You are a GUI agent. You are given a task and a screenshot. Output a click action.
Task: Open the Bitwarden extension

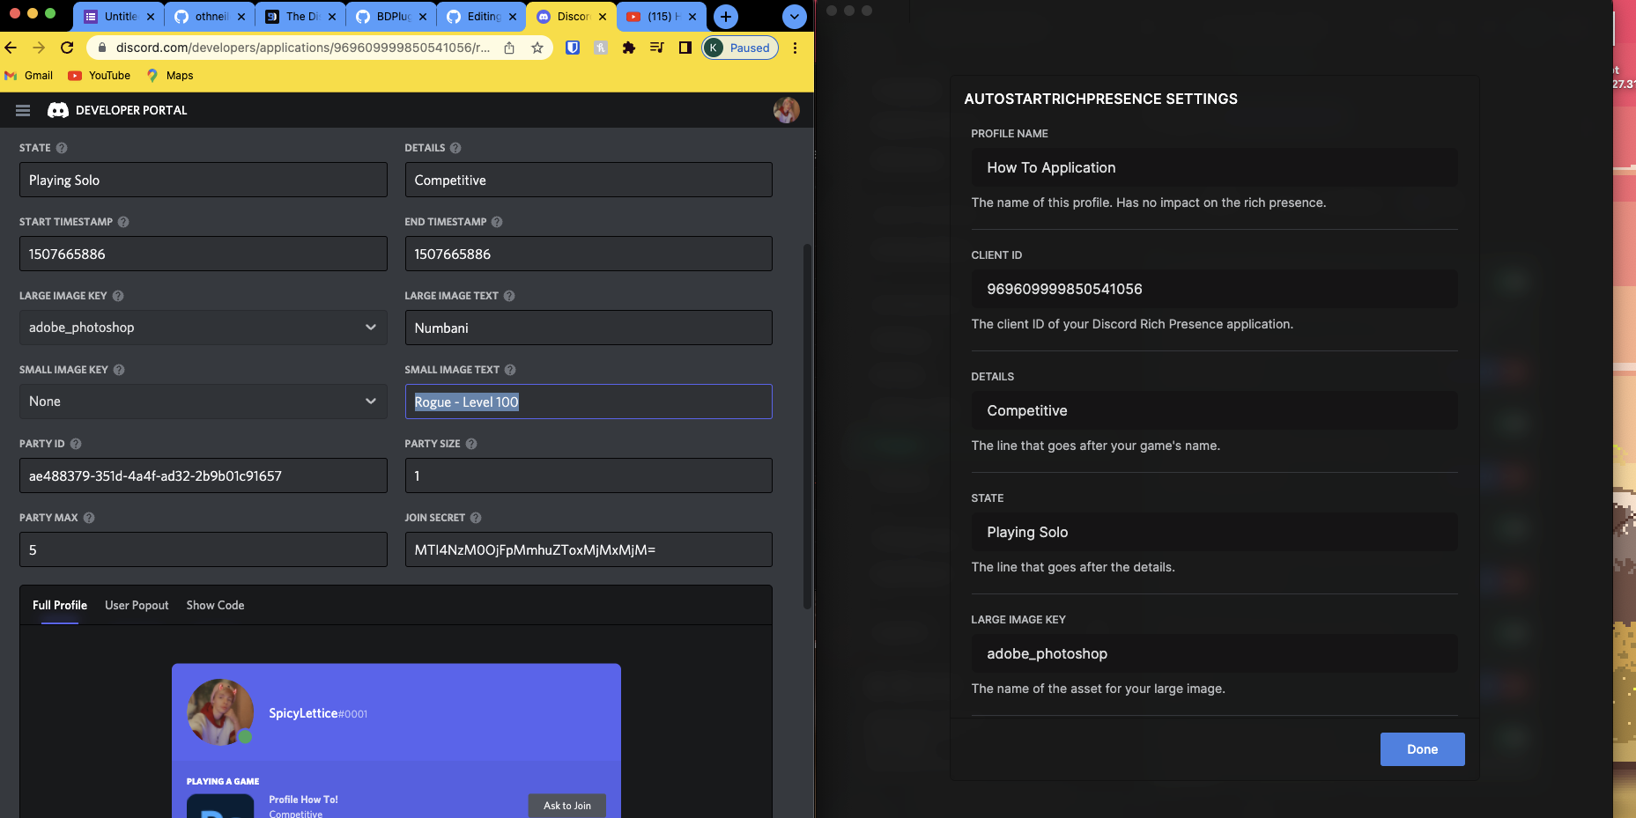[572, 48]
